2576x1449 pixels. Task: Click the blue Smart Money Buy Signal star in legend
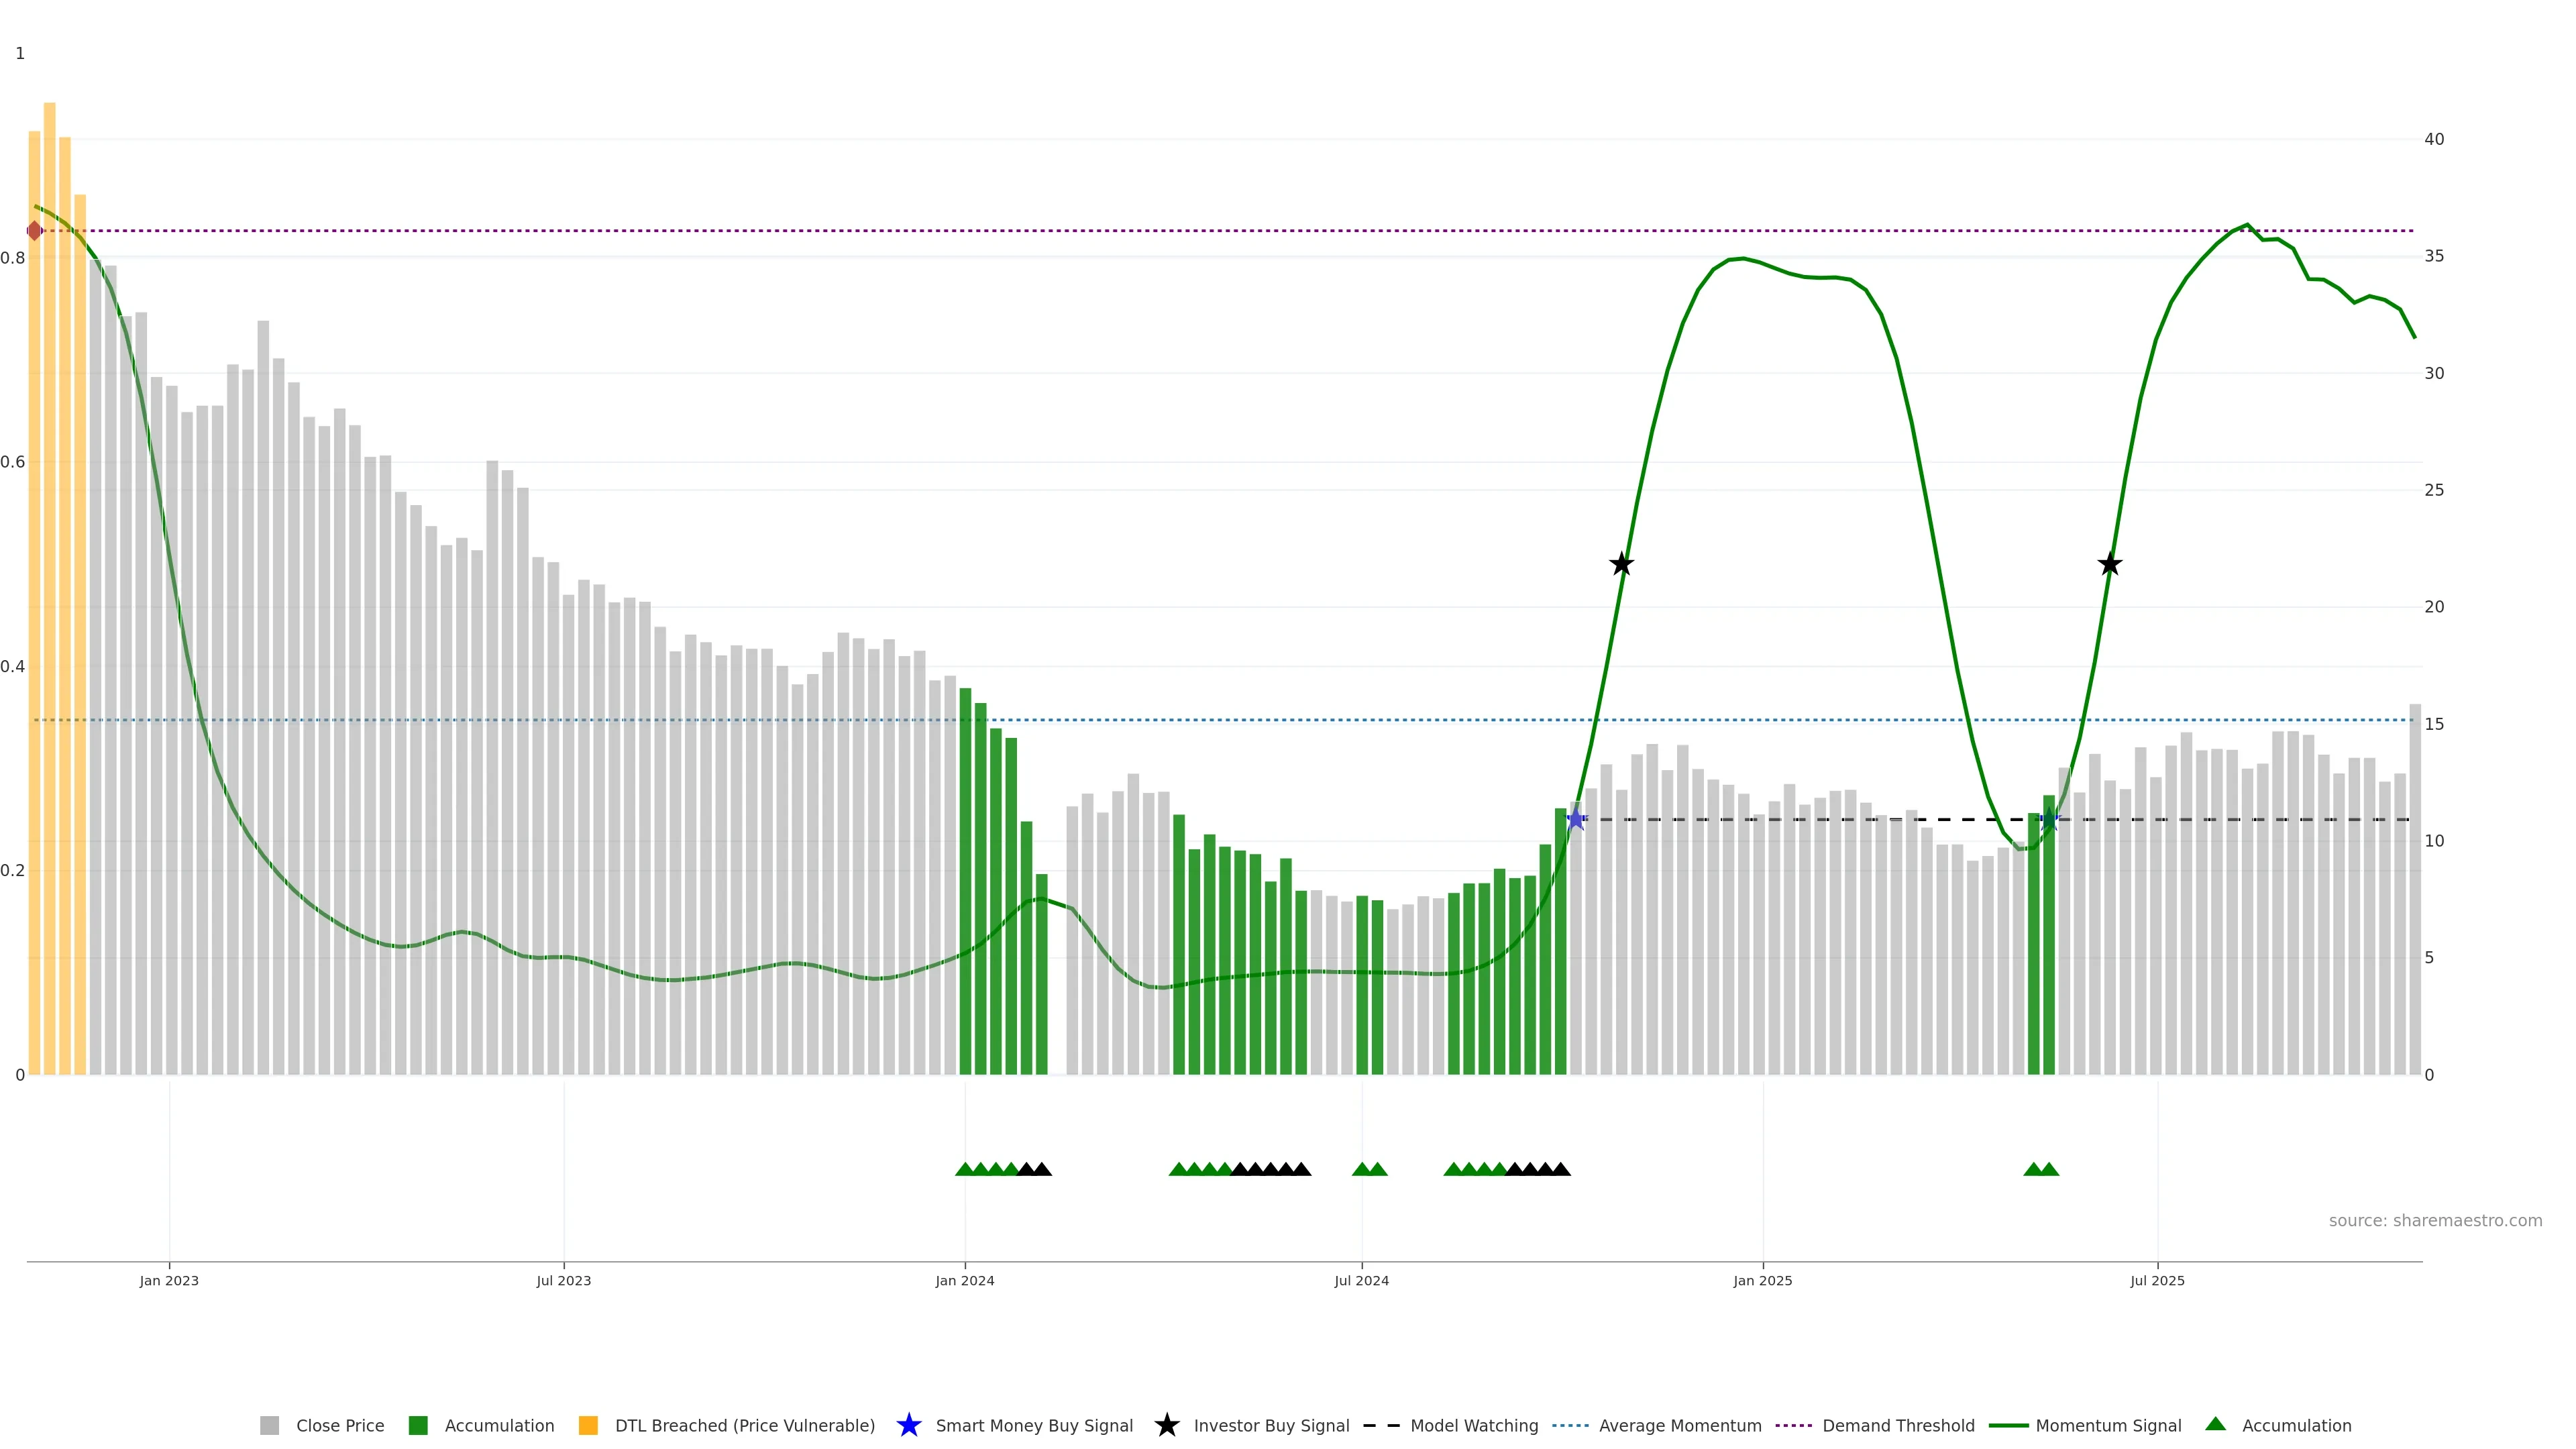click(908, 1425)
